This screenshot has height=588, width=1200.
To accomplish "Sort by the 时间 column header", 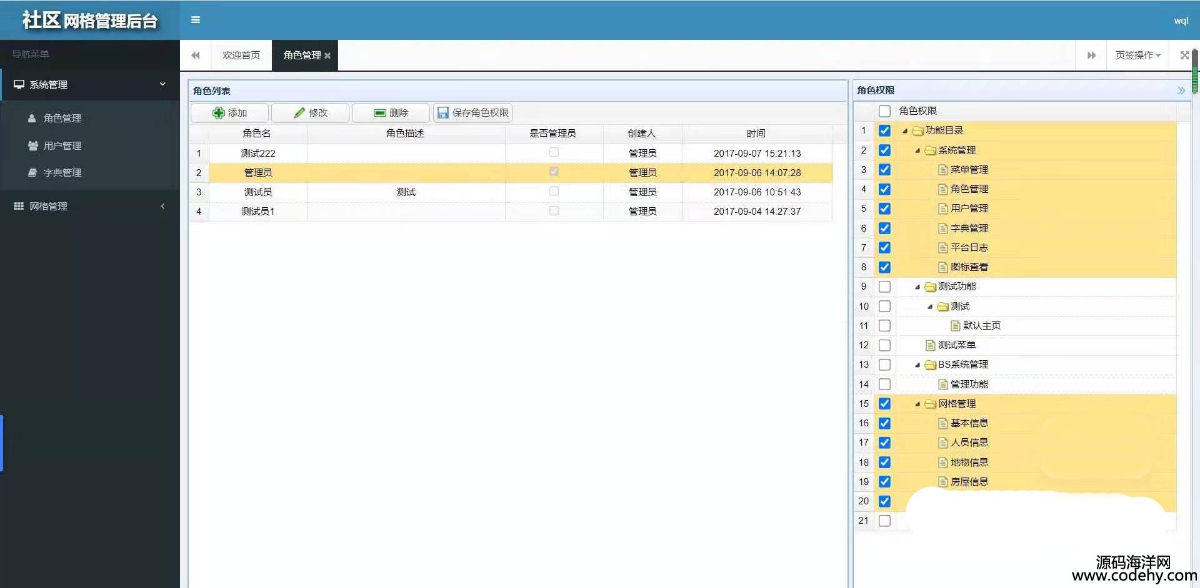I will pyautogui.click(x=757, y=133).
